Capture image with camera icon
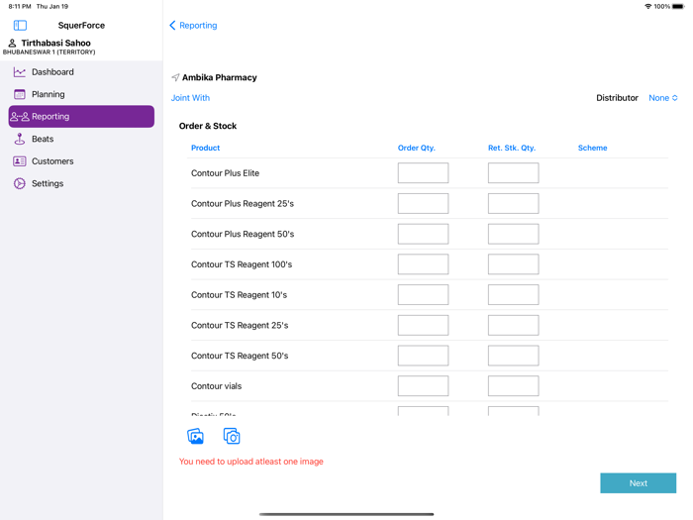The image size is (693, 520). coord(232,436)
